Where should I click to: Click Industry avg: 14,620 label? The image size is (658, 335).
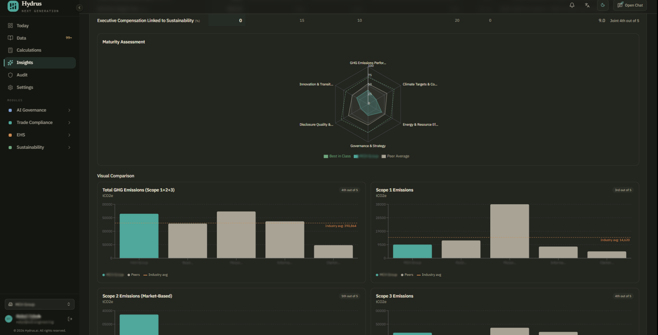tap(615, 240)
